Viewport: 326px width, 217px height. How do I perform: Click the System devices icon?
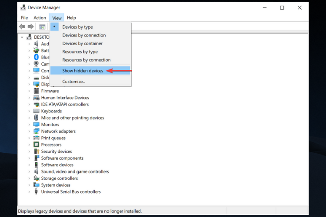click(x=37, y=184)
